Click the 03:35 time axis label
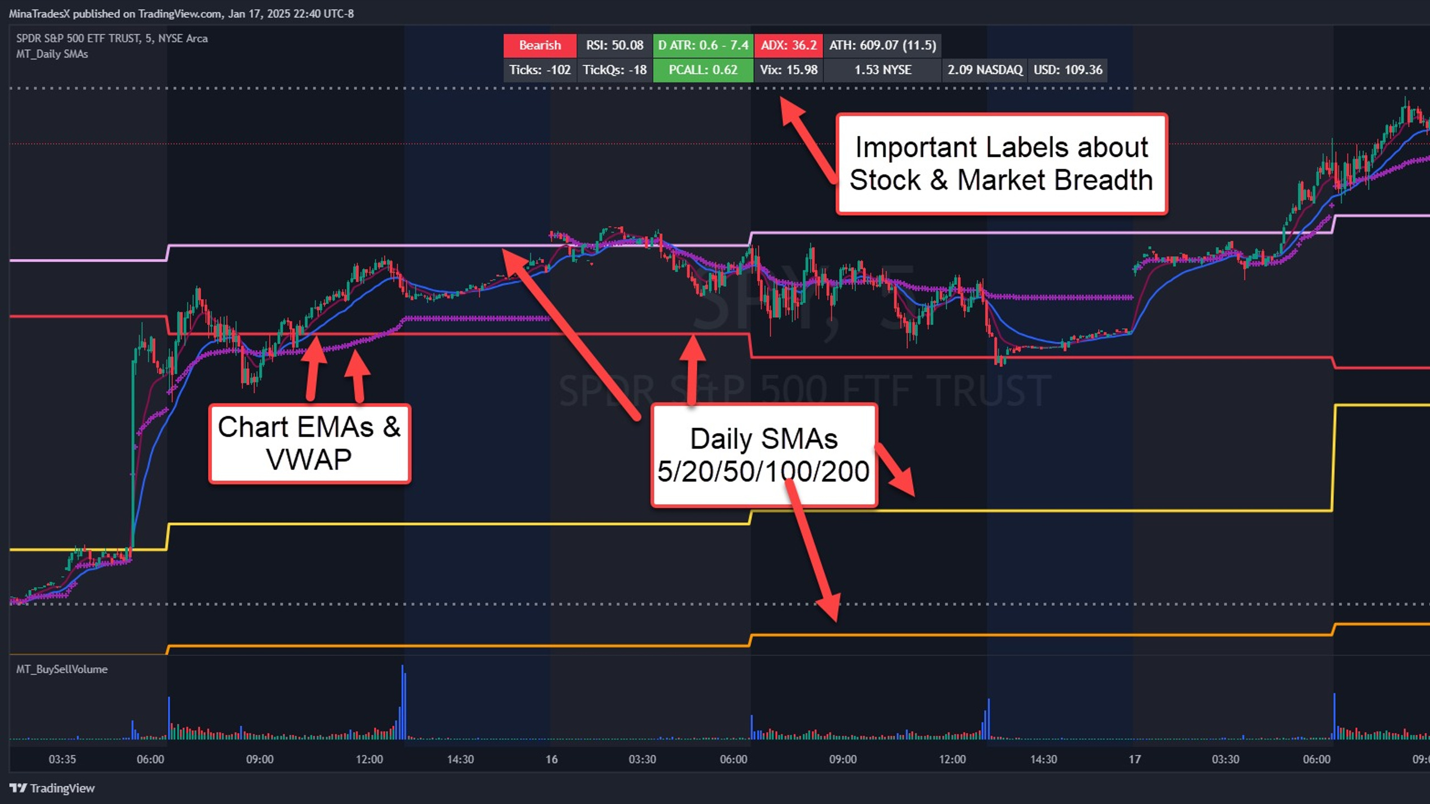 pyautogui.click(x=62, y=759)
